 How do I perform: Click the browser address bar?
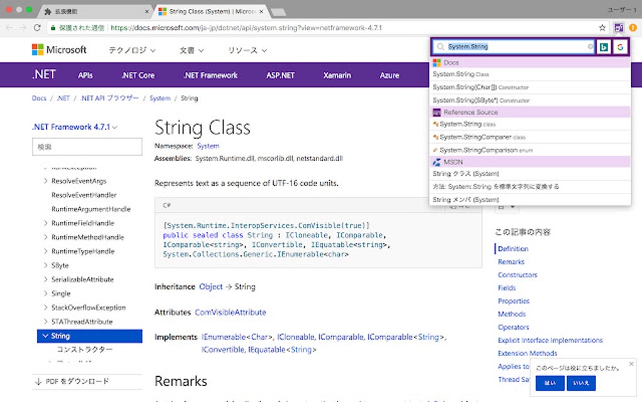click(x=322, y=28)
